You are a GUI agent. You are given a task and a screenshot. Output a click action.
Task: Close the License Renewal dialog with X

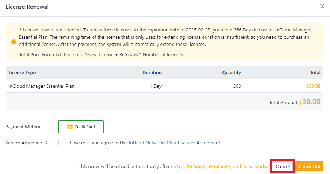point(322,6)
